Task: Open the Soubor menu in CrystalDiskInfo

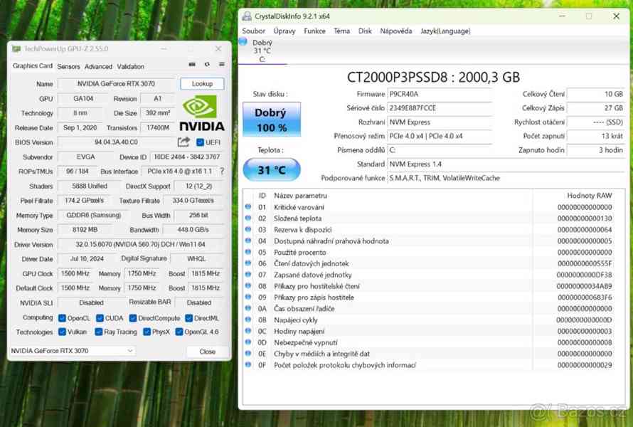Action: point(253,31)
